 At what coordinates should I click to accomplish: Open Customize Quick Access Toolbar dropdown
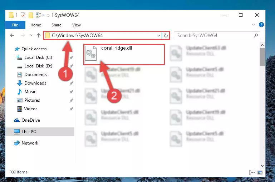tap(48, 16)
